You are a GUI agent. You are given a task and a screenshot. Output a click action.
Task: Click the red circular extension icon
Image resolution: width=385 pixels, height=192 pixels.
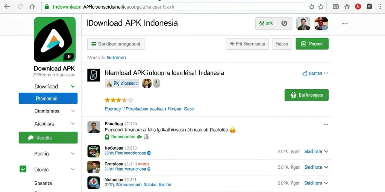pos(358,7)
